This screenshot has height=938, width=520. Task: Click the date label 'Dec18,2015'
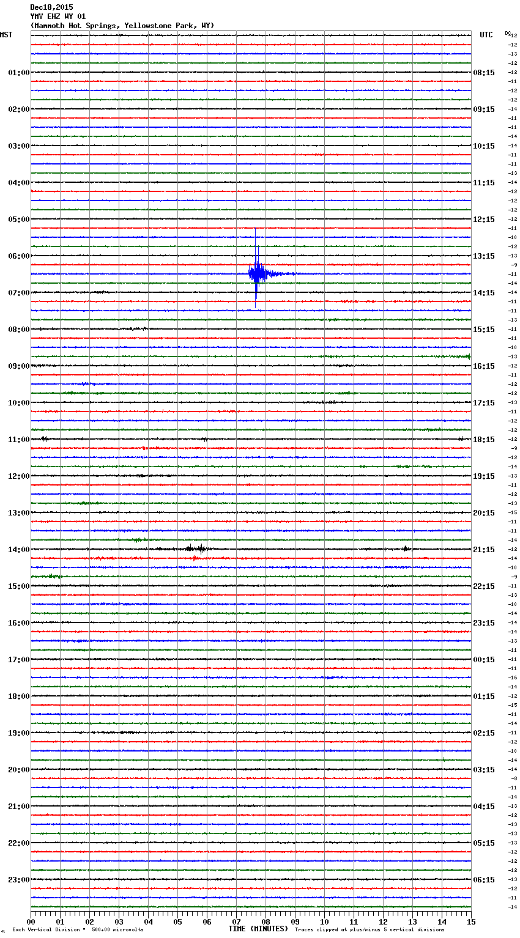coord(51,7)
